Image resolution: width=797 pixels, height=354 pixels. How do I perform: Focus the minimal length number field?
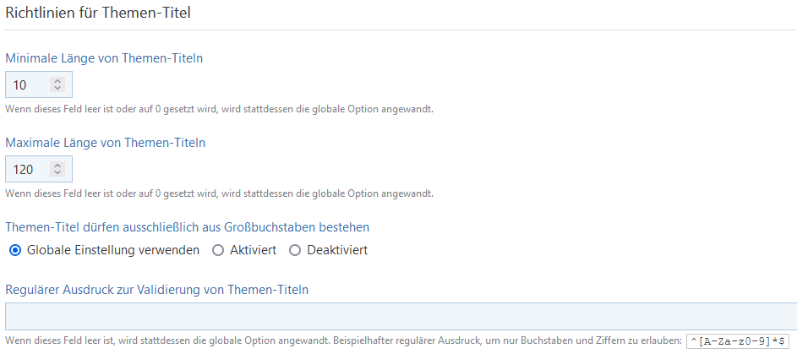pyautogui.click(x=27, y=84)
